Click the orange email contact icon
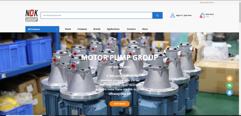Screen dimensions: 241x116 [x=229, y=79]
